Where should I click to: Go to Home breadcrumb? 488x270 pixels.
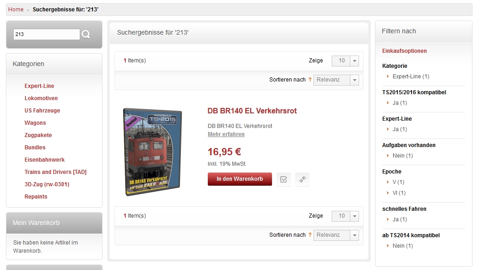(16, 10)
